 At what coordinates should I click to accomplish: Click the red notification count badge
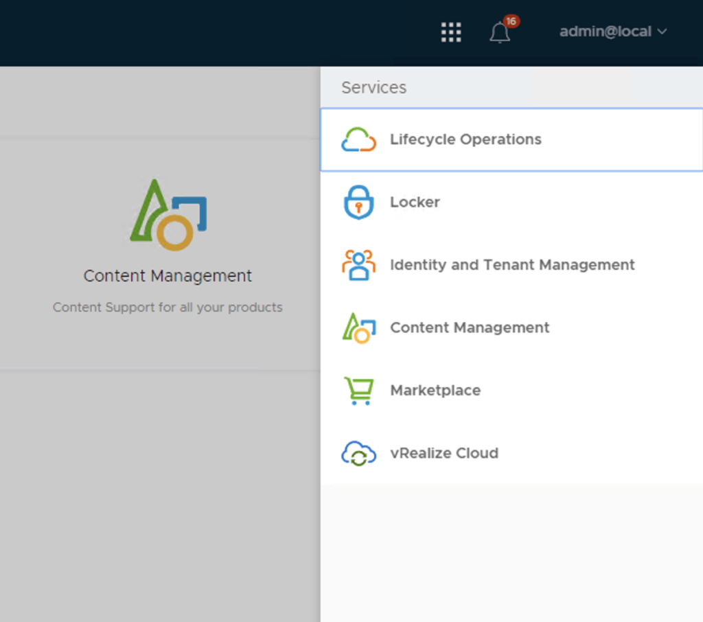511,21
